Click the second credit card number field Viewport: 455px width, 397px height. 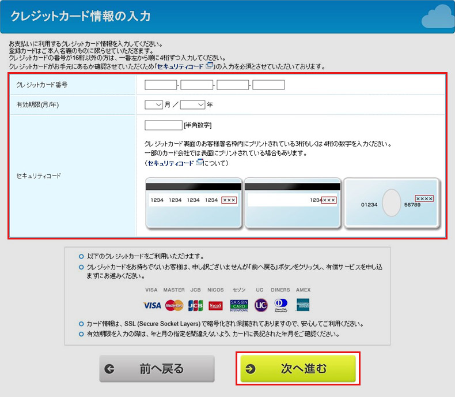(x=197, y=85)
